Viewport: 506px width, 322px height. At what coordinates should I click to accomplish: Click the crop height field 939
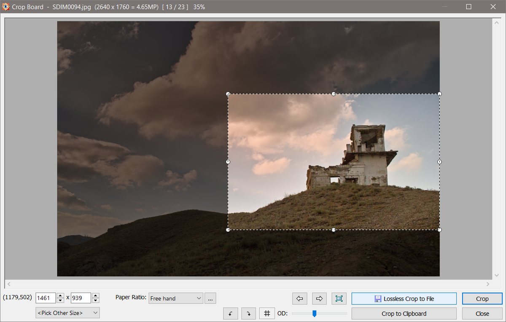(x=81, y=298)
